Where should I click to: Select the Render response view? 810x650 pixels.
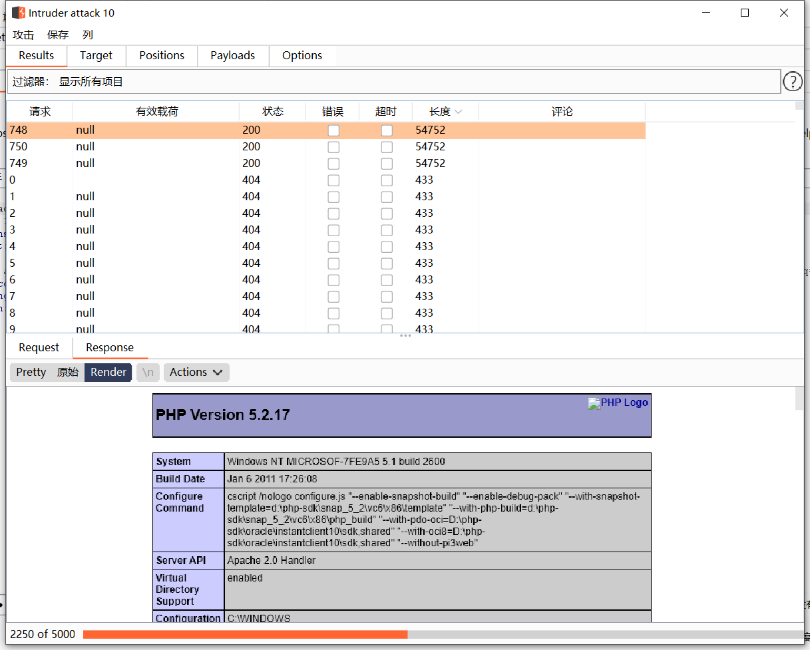click(x=108, y=372)
